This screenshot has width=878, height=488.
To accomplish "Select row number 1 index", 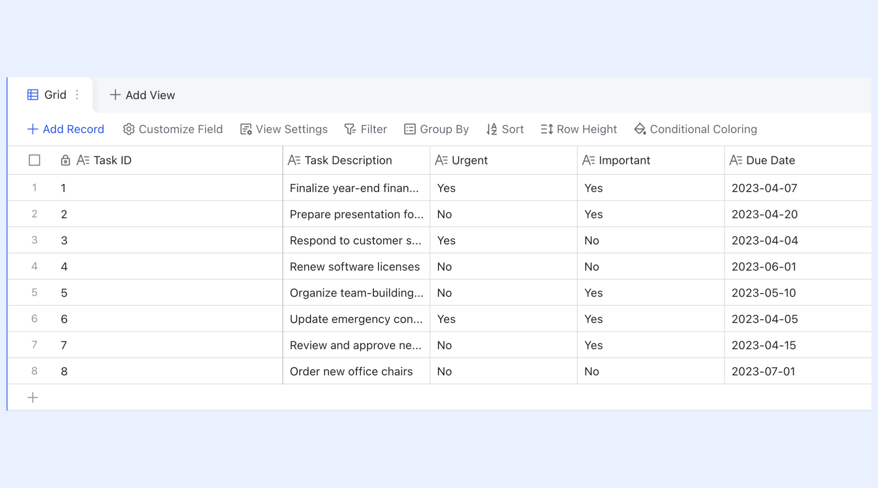I will coord(35,188).
